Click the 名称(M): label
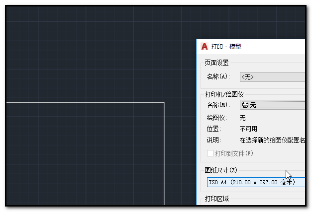 point(218,105)
